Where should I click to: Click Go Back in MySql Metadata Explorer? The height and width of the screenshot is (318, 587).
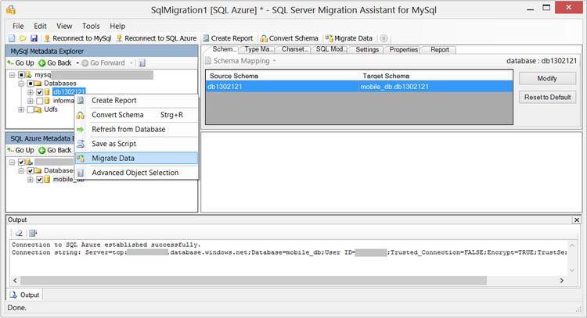click(x=55, y=63)
